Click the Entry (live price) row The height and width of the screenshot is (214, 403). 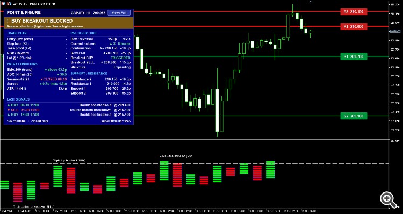click(x=37, y=39)
